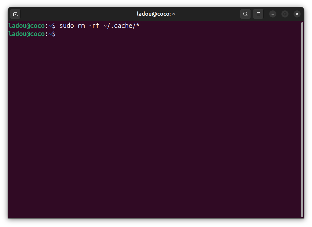Minimize the terminal window

point(273,14)
